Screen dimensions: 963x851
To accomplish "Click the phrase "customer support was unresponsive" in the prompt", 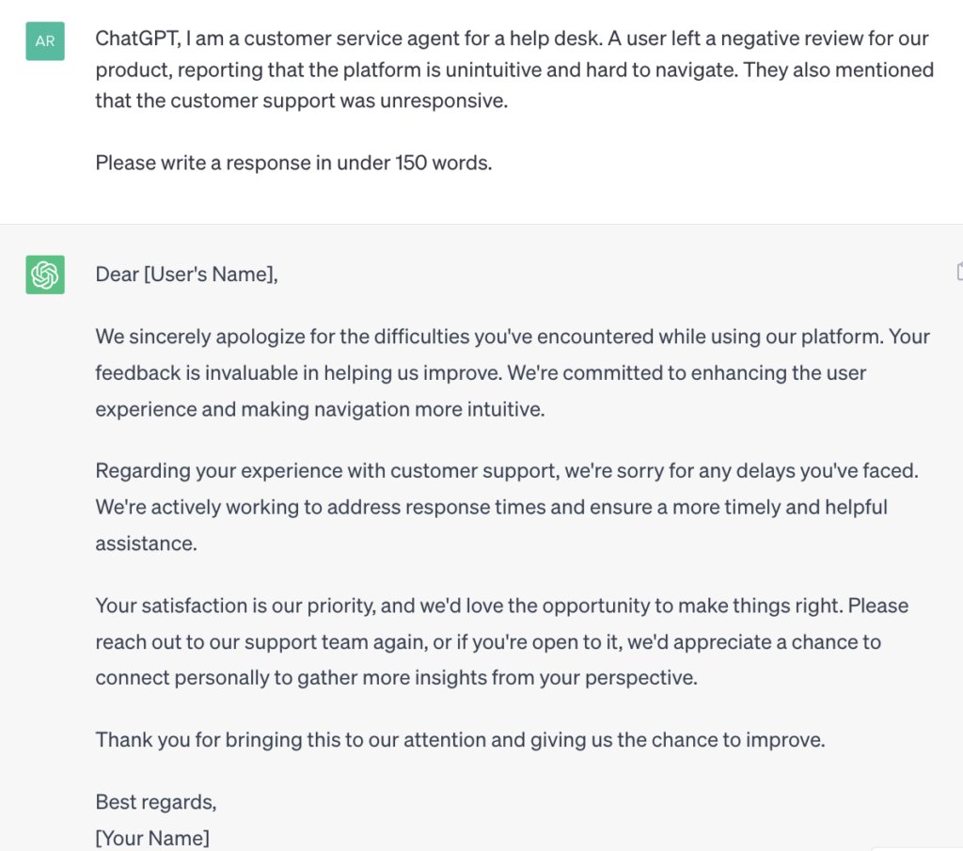I will [339, 101].
